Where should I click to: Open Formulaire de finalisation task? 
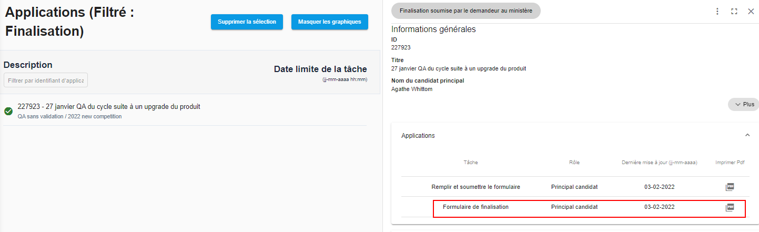click(475, 207)
